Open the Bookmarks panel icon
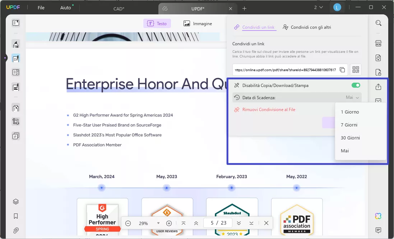The height and width of the screenshot is (239, 394). pos(16,216)
